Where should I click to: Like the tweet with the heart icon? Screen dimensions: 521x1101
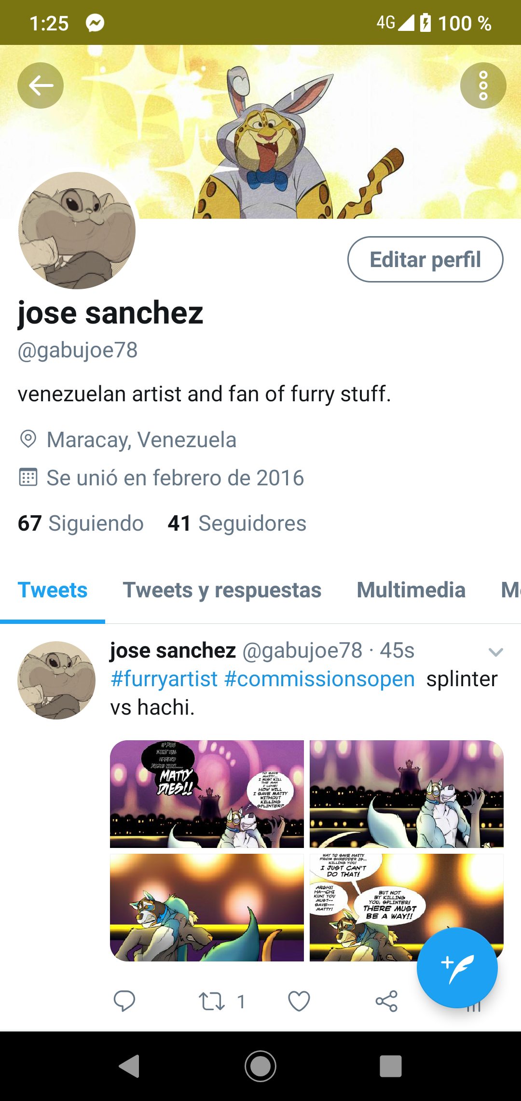point(299,1002)
